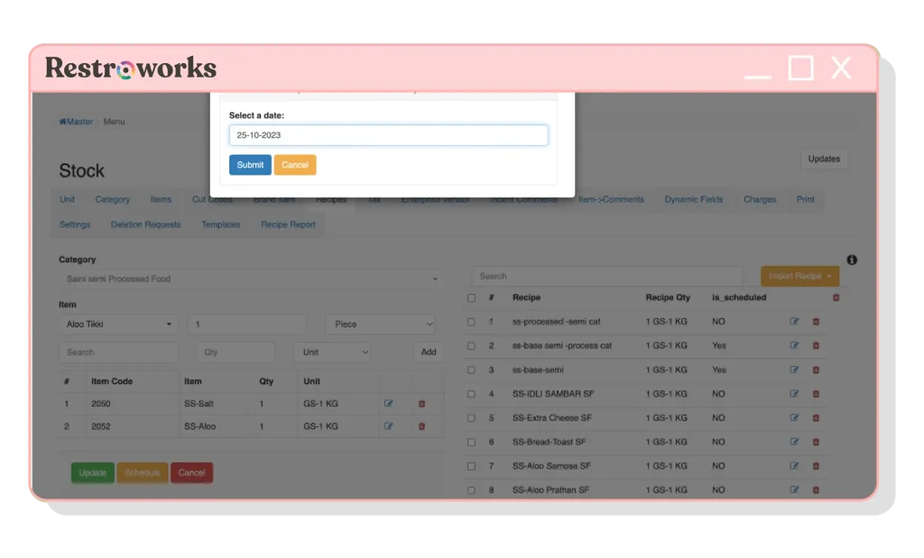
Task: Tick the checkbox for ss-processed -semi cat
Action: 470,321
